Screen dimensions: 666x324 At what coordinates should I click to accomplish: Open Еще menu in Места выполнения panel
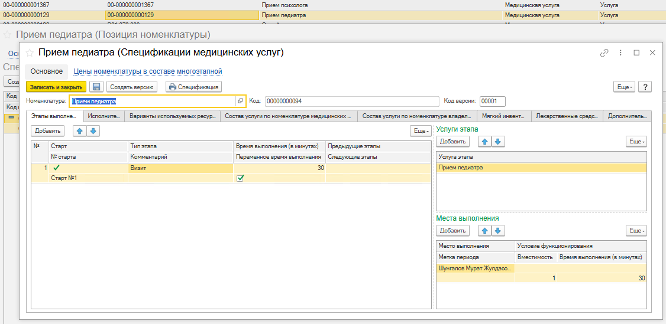click(636, 230)
